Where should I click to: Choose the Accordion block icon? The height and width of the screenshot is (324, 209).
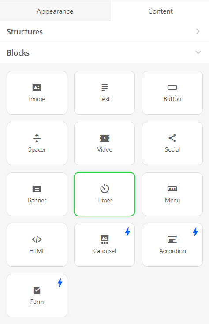tap(172, 239)
